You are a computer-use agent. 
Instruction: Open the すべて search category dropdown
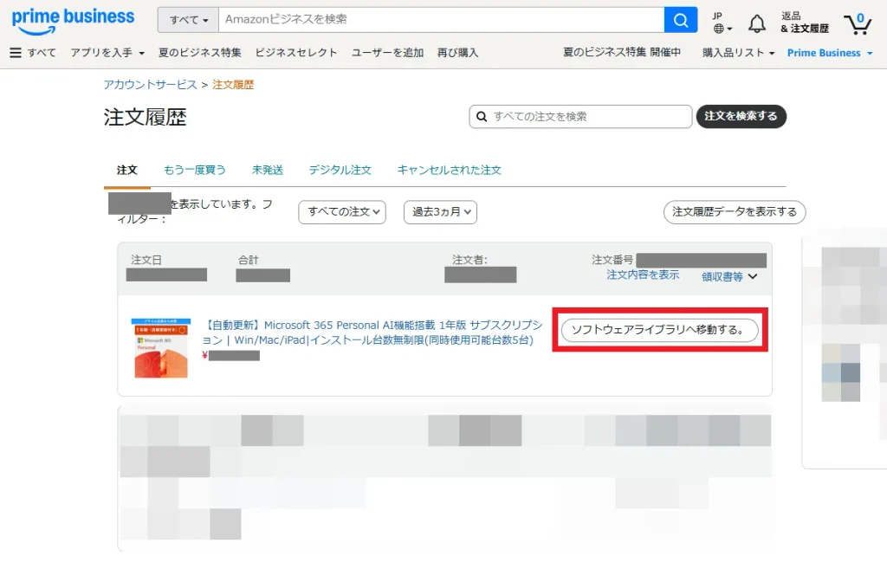click(188, 20)
